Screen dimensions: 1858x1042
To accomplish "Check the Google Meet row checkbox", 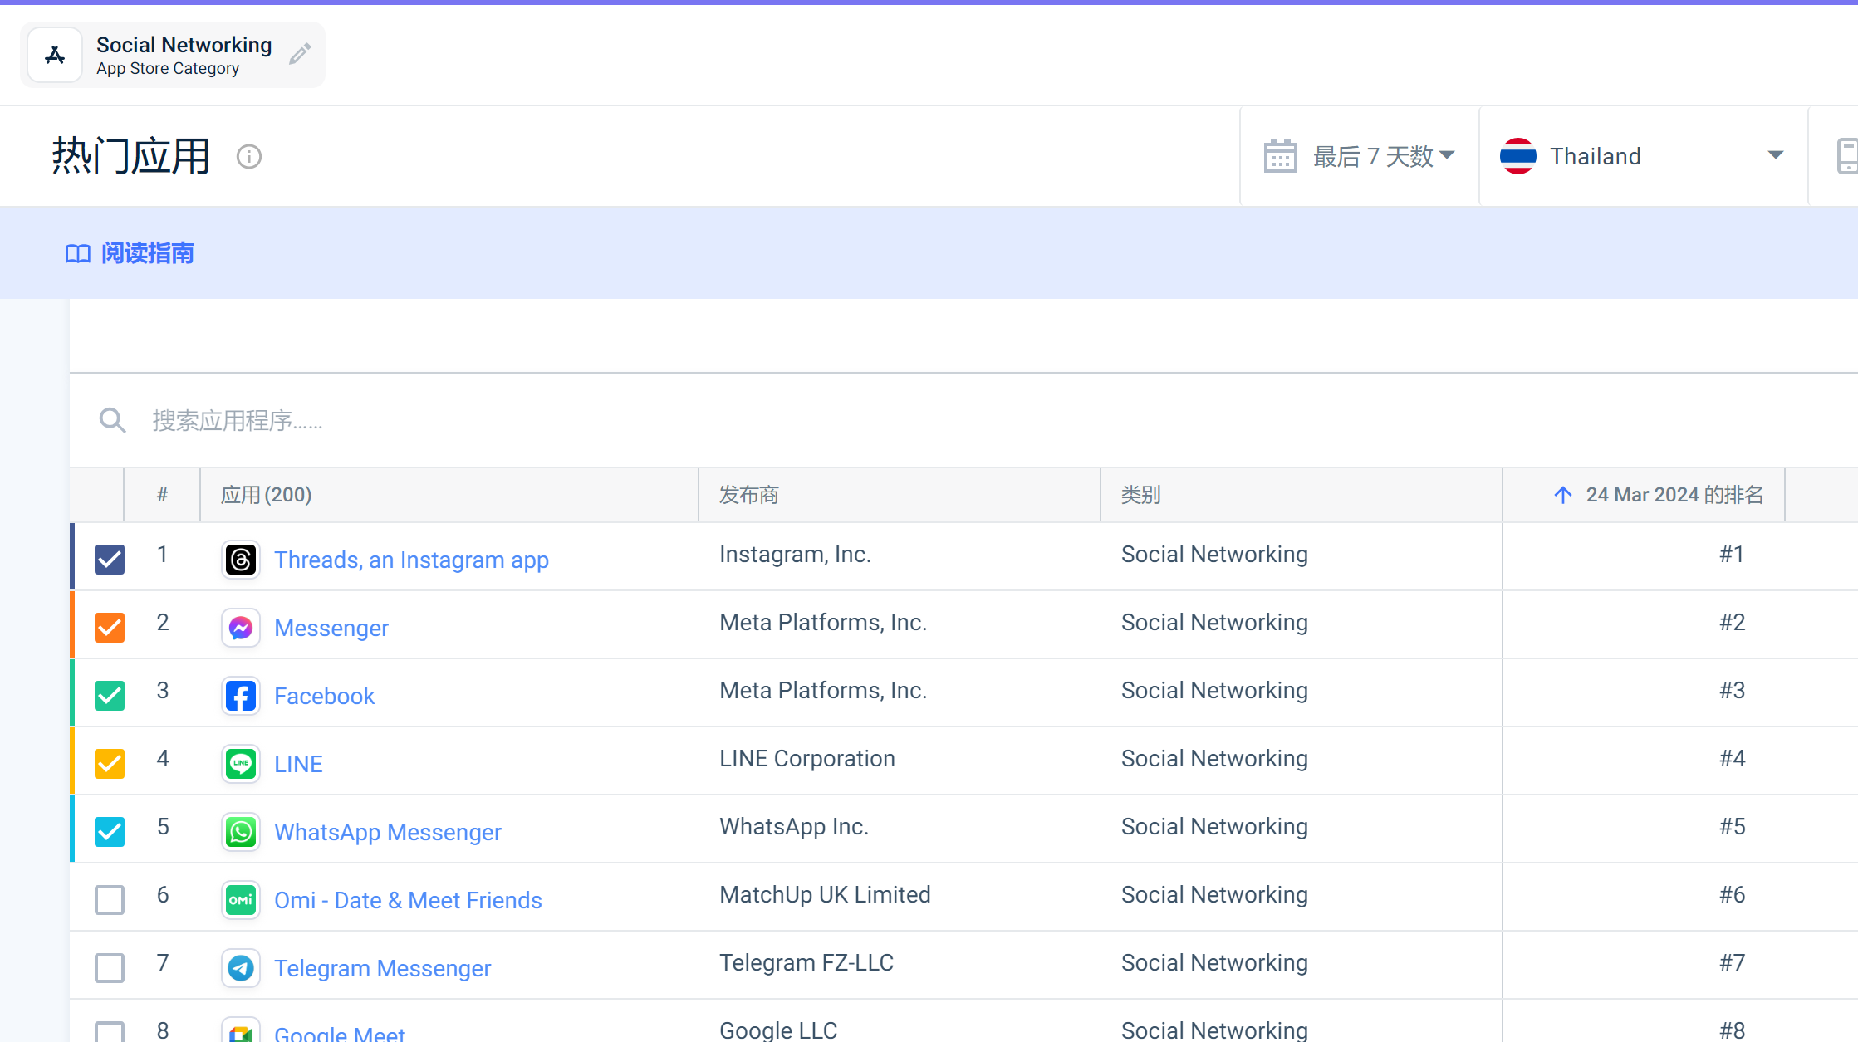I will (110, 1032).
